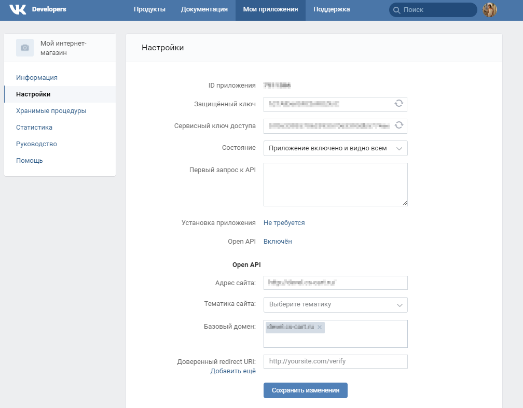Viewport: 523px width, 408px height.
Task: Click the trusted redirect URI field
Action: [335, 361]
